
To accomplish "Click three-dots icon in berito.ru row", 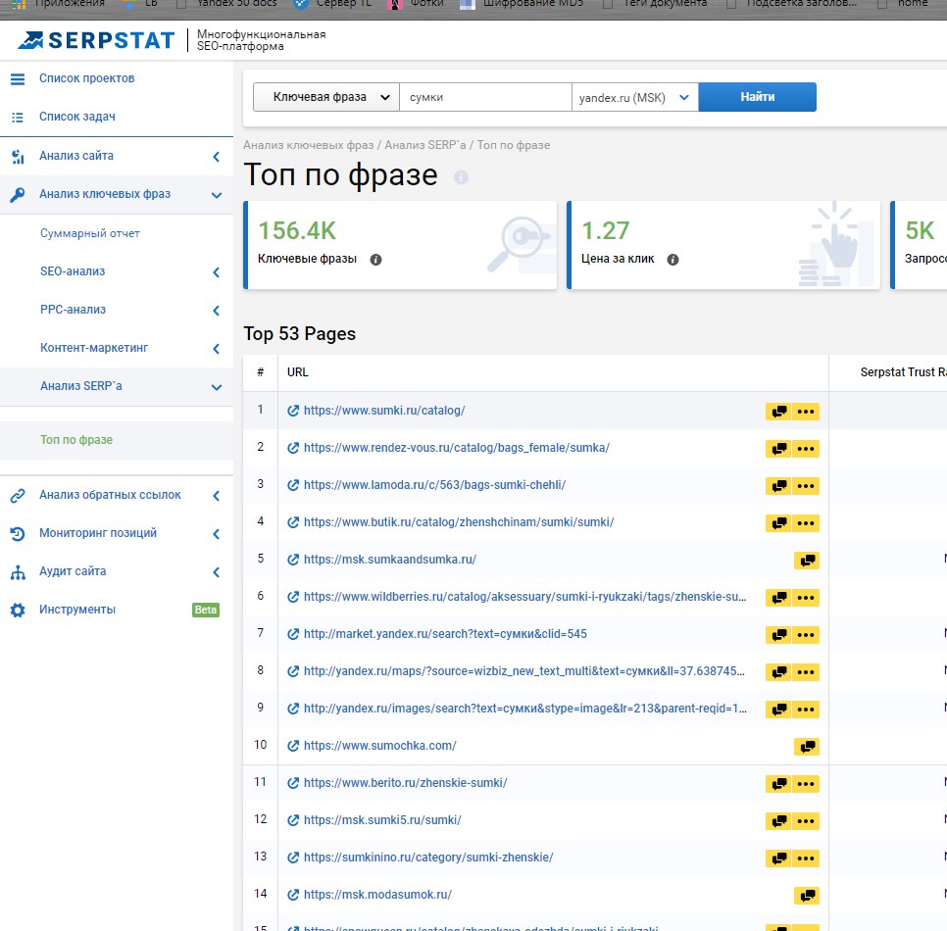I will tap(806, 784).
